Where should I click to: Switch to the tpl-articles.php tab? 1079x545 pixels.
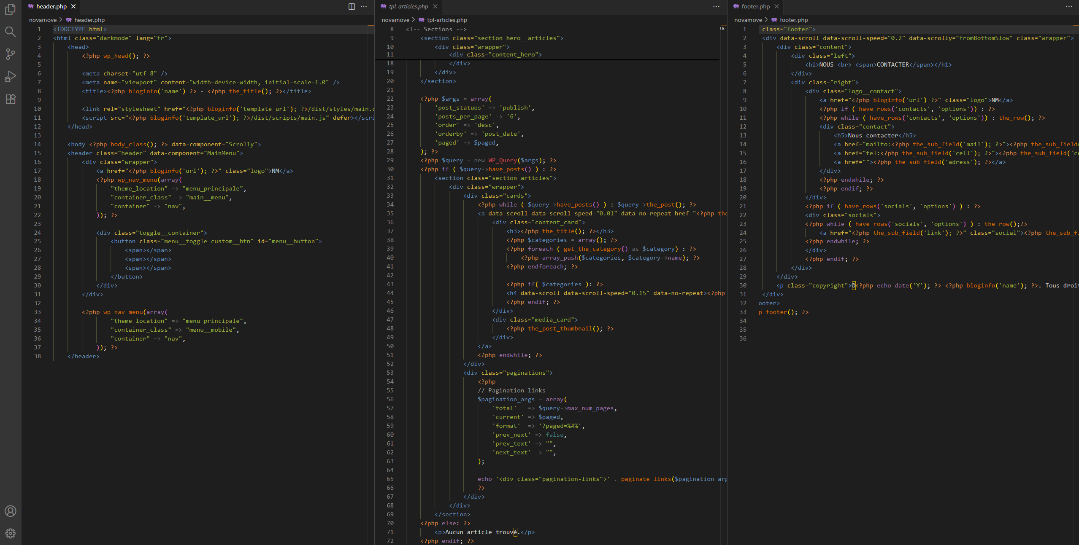coord(408,6)
